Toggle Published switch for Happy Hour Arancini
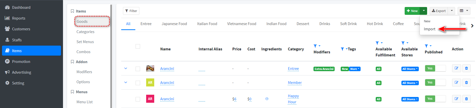Image resolution: width=476 pixels, height=108 pixels. coord(435,99)
